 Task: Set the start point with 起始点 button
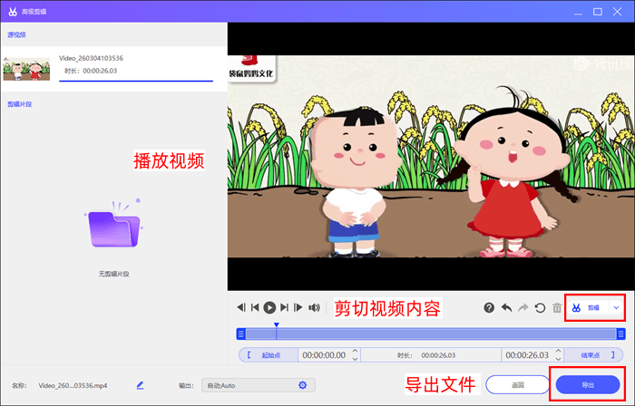point(269,355)
